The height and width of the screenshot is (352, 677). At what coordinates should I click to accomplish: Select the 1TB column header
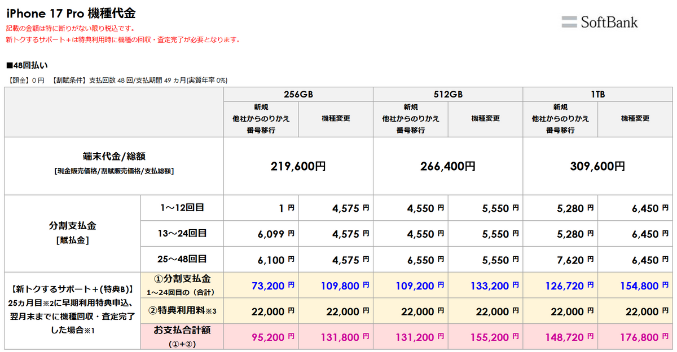598,94
